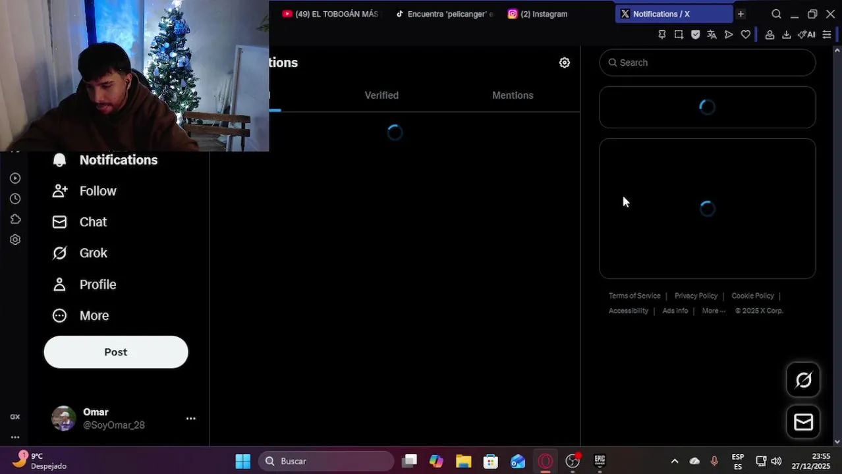Open OBS Studio from taskbar
This screenshot has width=842, height=474.
click(x=573, y=461)
